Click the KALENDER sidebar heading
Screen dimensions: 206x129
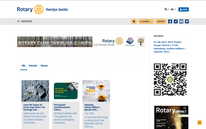click(158, 36)
